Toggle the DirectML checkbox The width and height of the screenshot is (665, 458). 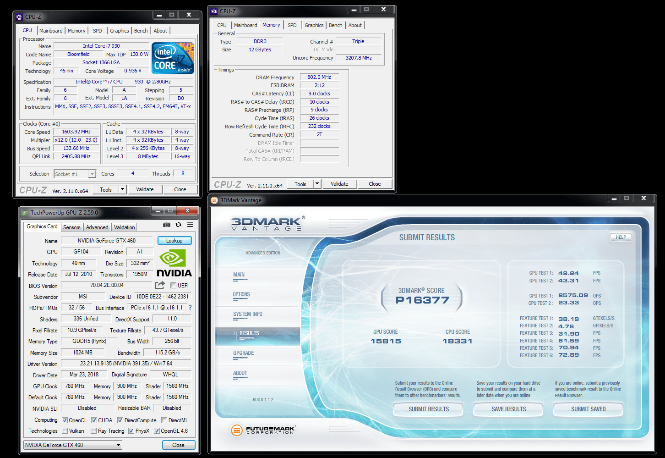point(164,420)
